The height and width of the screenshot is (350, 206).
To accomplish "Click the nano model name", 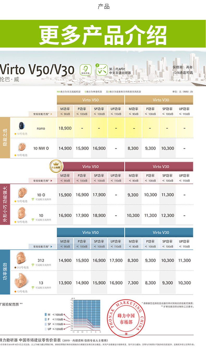I will point(41,128).
